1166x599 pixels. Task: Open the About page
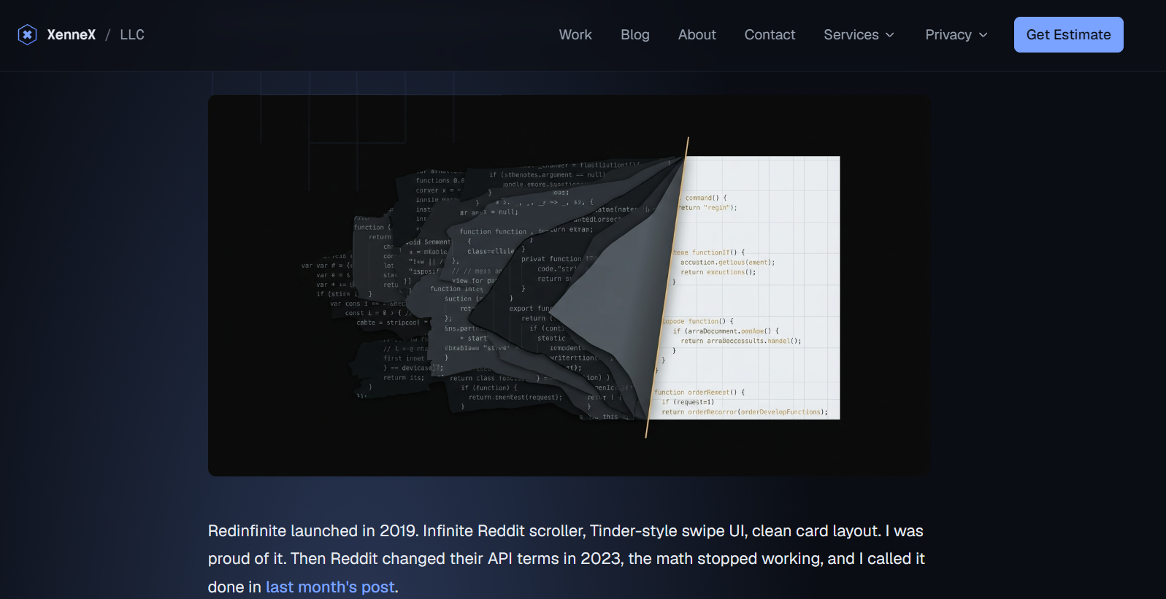coord(697,34)
